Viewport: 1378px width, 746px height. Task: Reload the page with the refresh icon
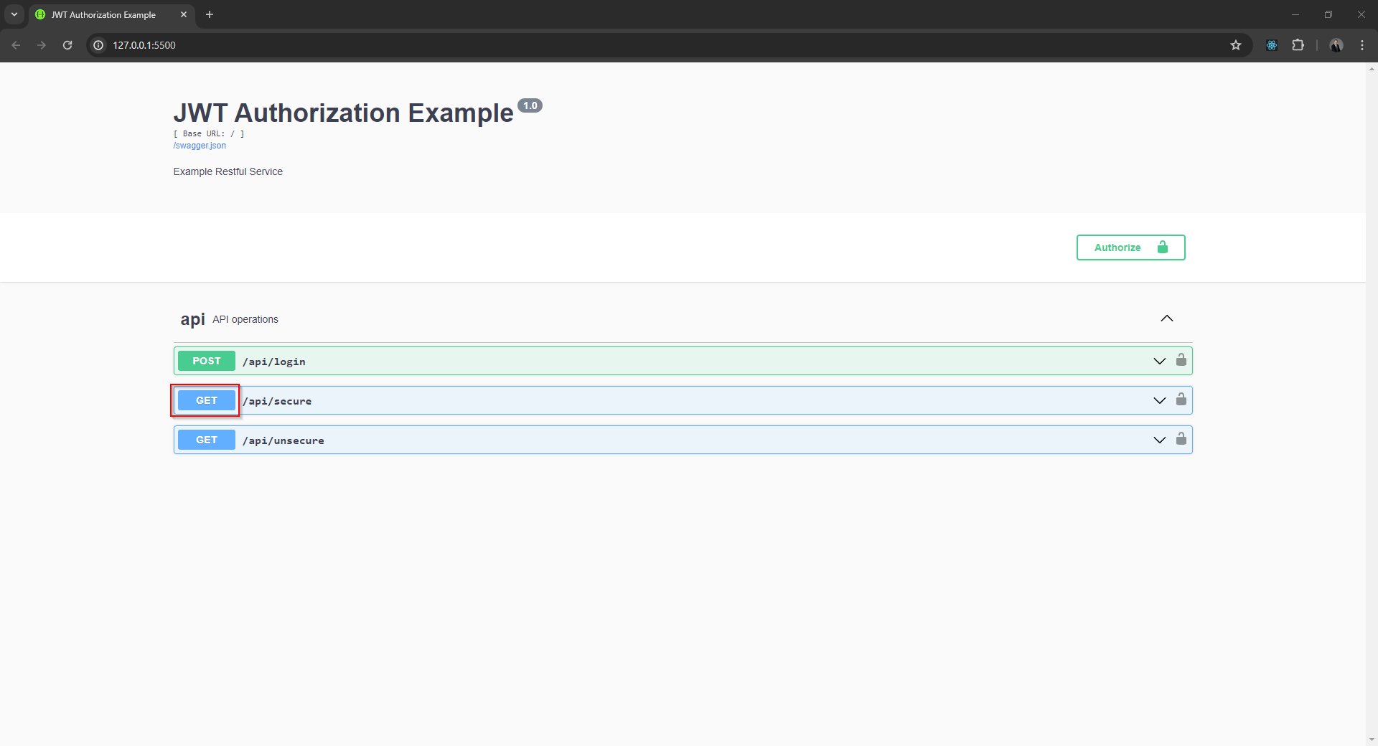tap(67, 45)
